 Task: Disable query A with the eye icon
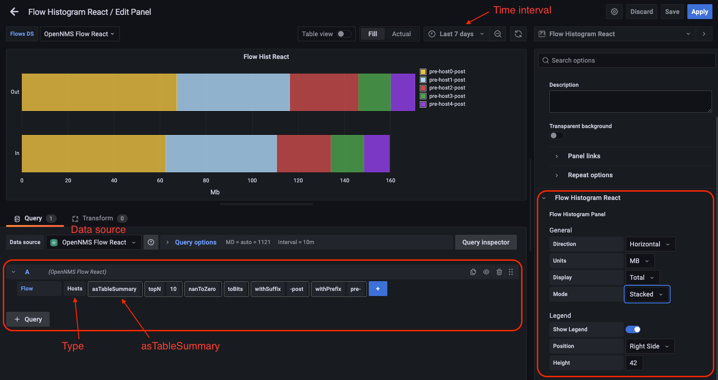pos(486,272)
